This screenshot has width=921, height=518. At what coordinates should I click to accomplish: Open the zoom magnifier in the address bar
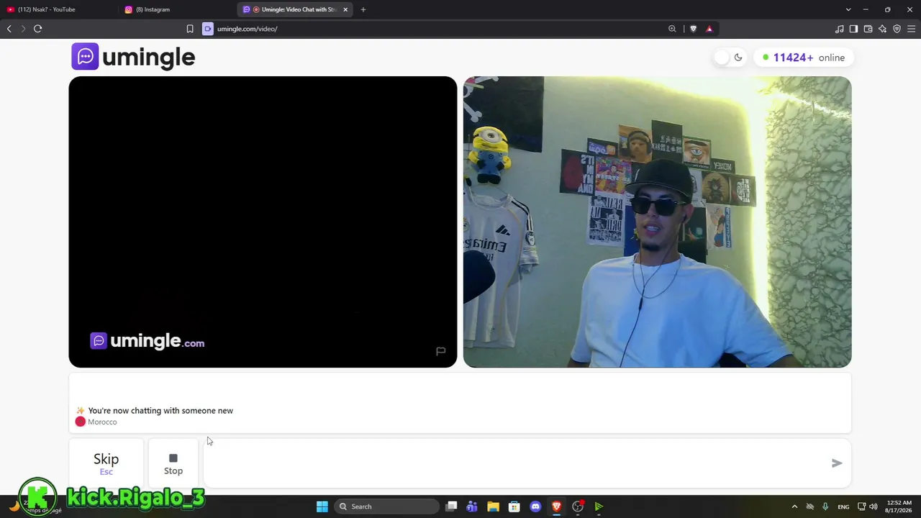672,29
